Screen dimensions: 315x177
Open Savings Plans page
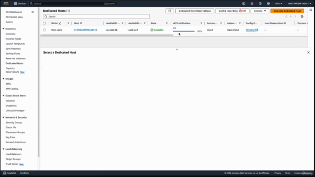pyautogui.click(x=13, y=54)
